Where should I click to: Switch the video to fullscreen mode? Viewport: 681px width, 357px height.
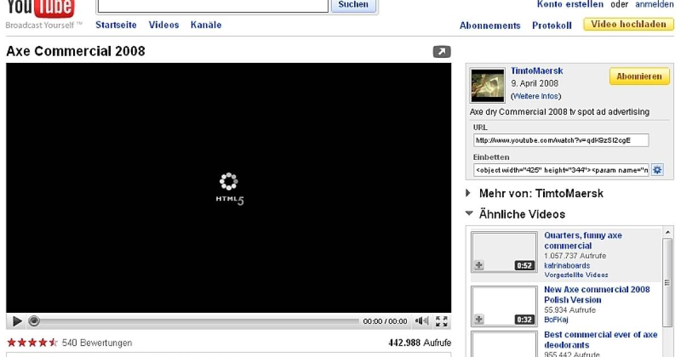[x=442, y=321]
